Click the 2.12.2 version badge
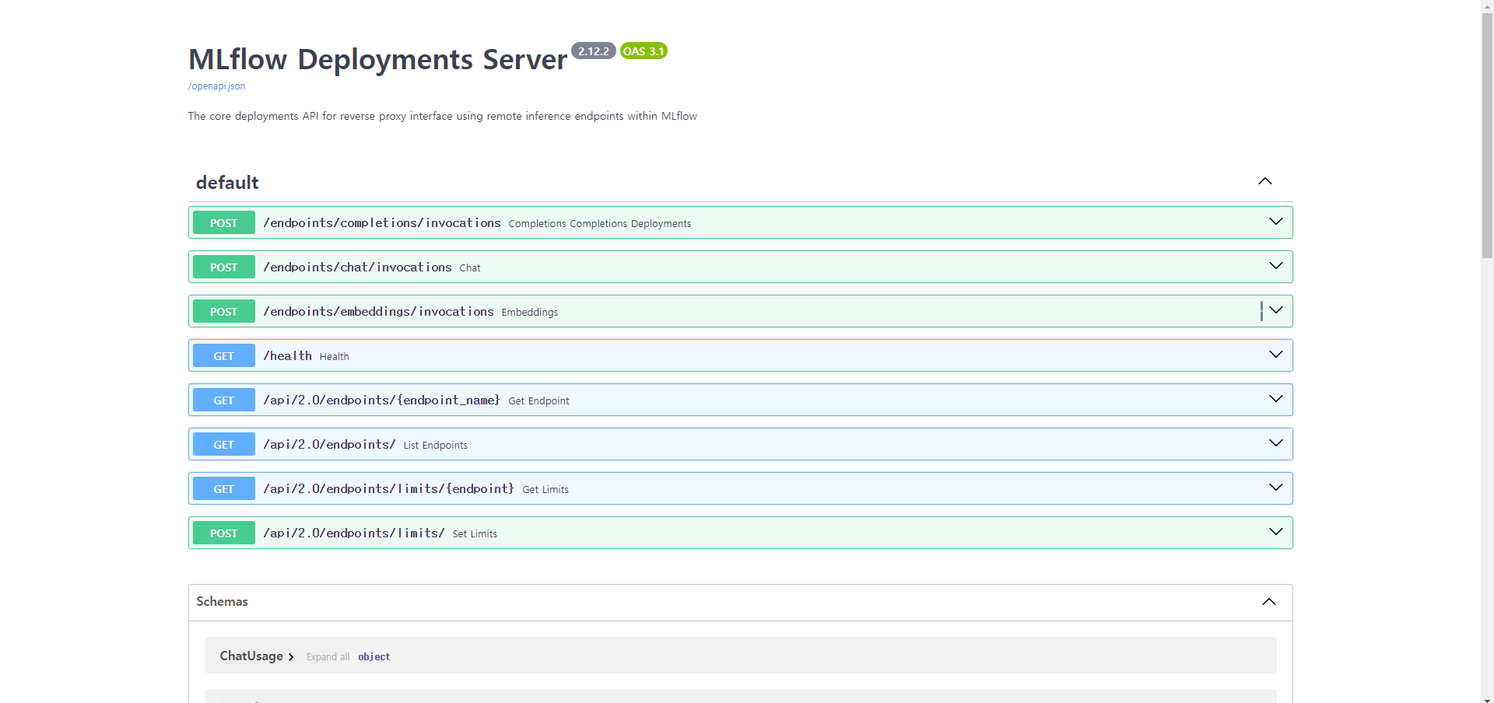The width and height of the screenshot is (1494, 703). (594, 51)
